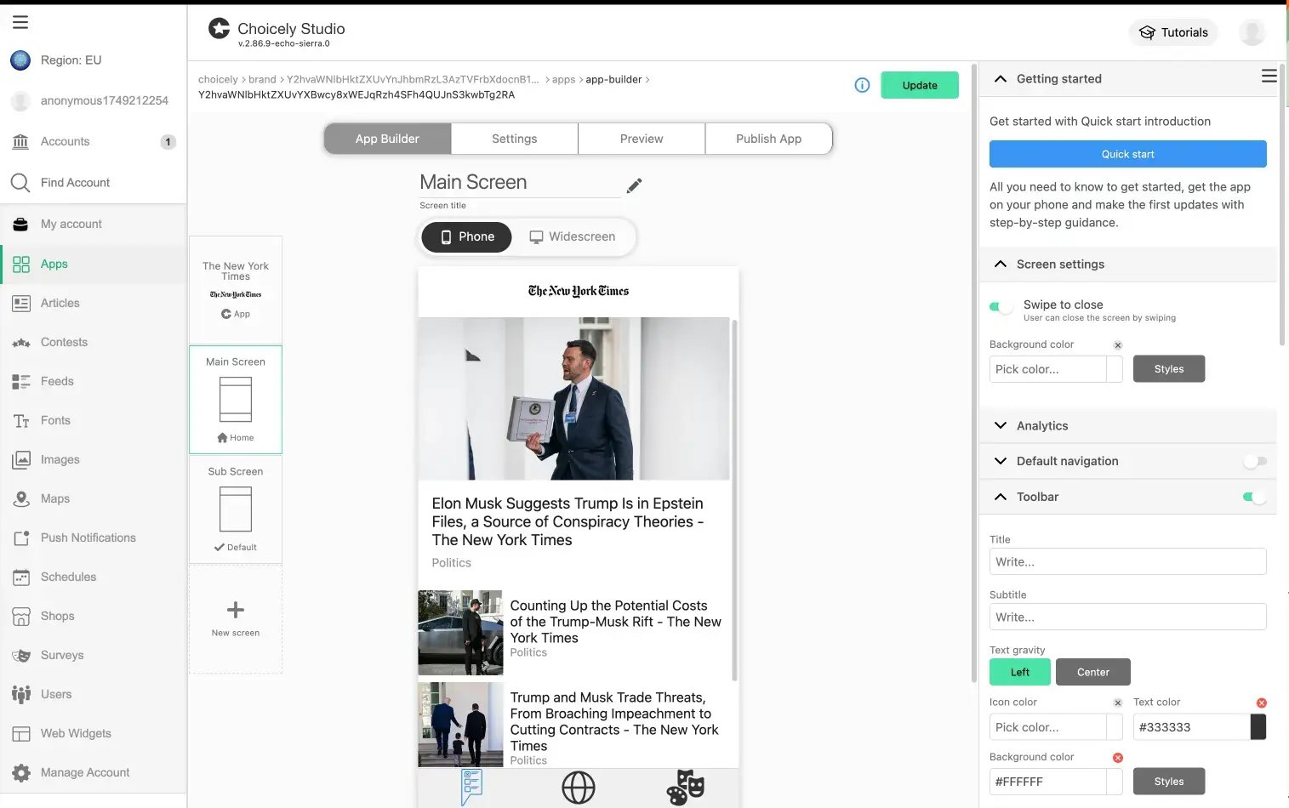Reset the Text color value
The height and width of the screenshot is (808, 1289).
coord(1262,703)
